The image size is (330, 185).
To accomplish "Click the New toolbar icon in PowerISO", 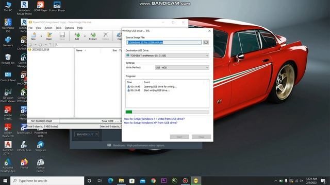I will coord(33,36).
